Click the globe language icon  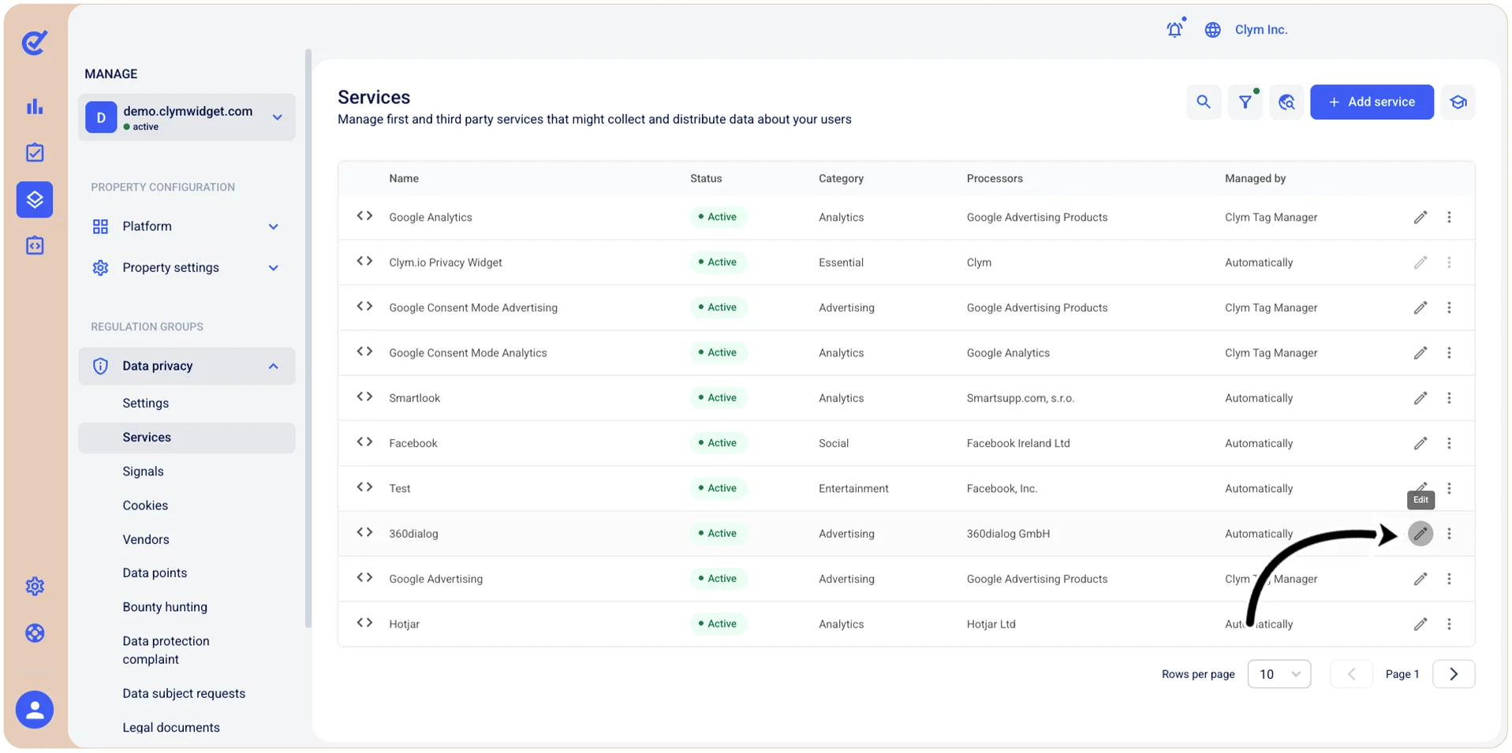(1212, 30)
